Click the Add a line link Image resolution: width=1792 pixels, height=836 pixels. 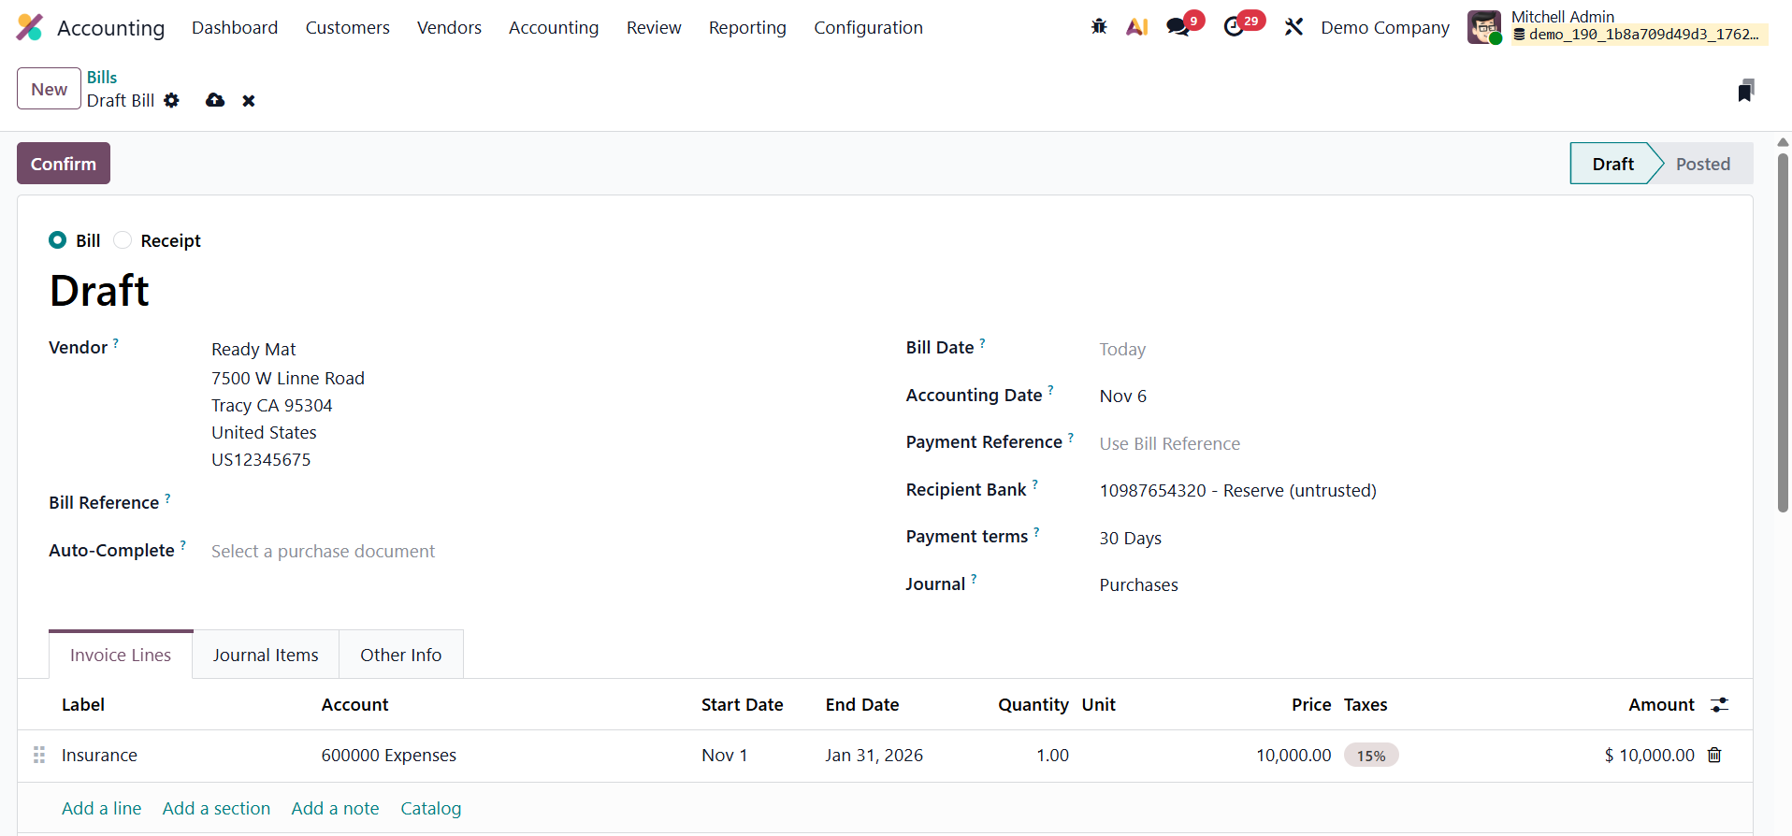(x=101, y=808)
